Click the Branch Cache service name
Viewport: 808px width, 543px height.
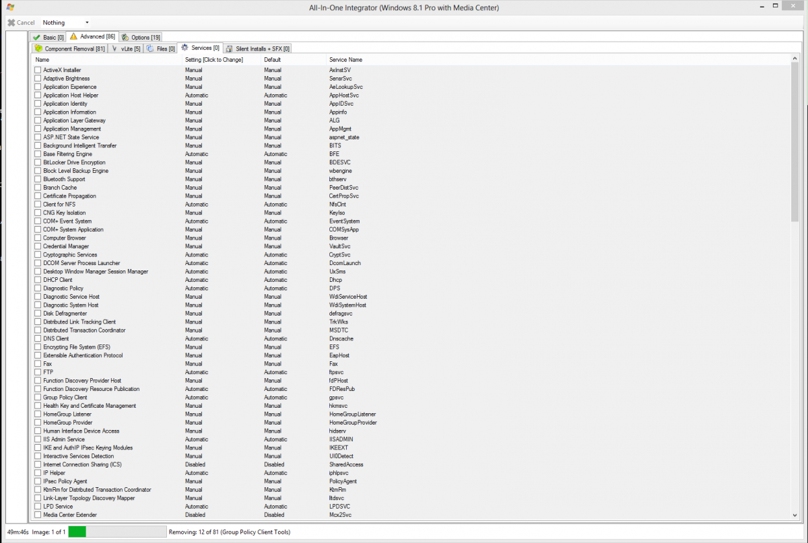[60, 188]
